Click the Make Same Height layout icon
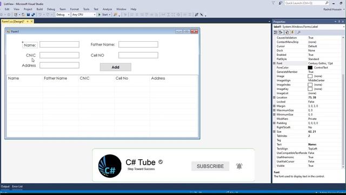Image resolution: width=346 pixels, height=195 pixels. pyautogui.click(x=168, y=15)
